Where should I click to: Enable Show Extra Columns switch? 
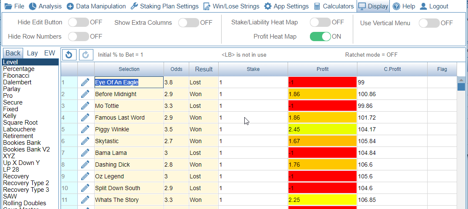(188, 23)
